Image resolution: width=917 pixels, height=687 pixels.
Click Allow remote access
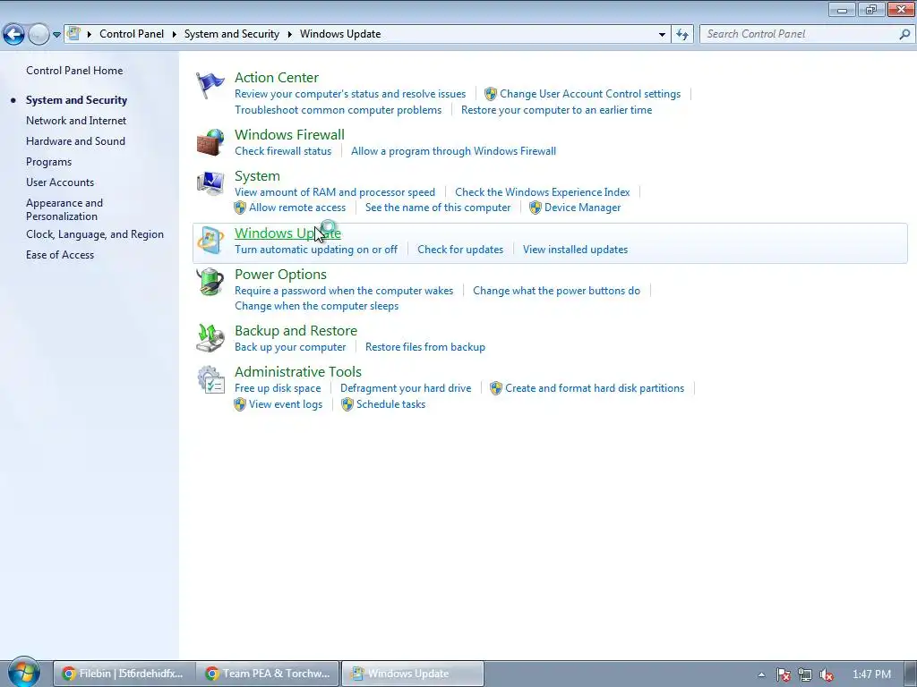coord(297,208)
